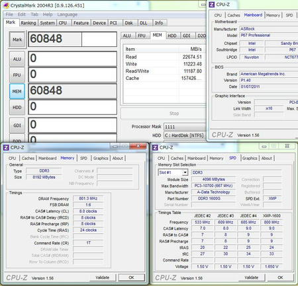Viewport: 298px width, 286px height.
Task: Click the CPU-Z icon in Mainboard window title
Action: point(212,5)
